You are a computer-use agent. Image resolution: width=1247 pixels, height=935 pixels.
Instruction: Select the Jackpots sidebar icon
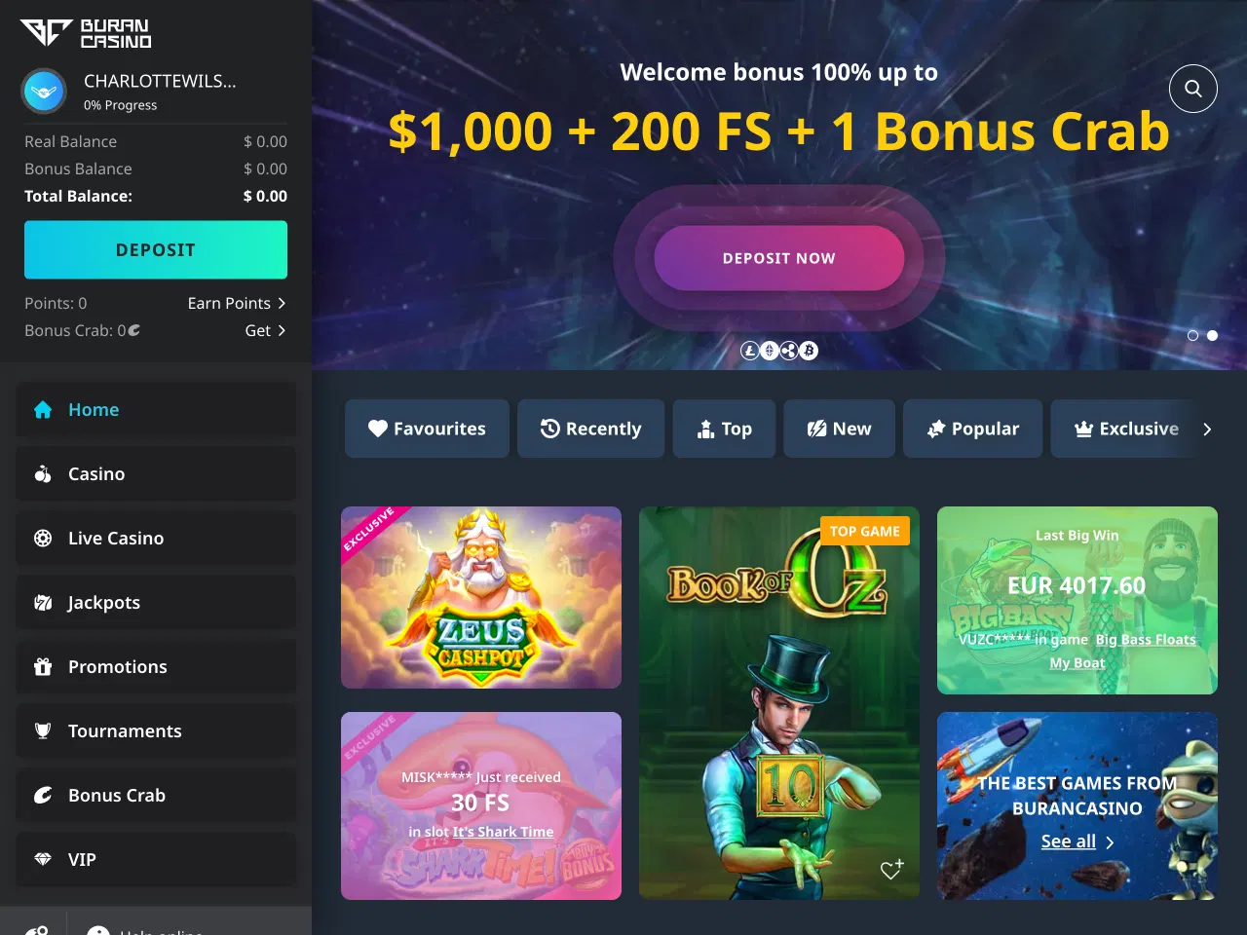coord(43,603)
